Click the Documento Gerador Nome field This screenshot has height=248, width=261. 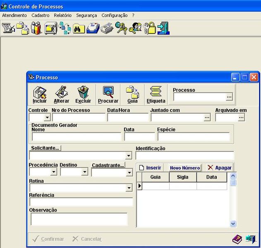(x=77, y=137)
